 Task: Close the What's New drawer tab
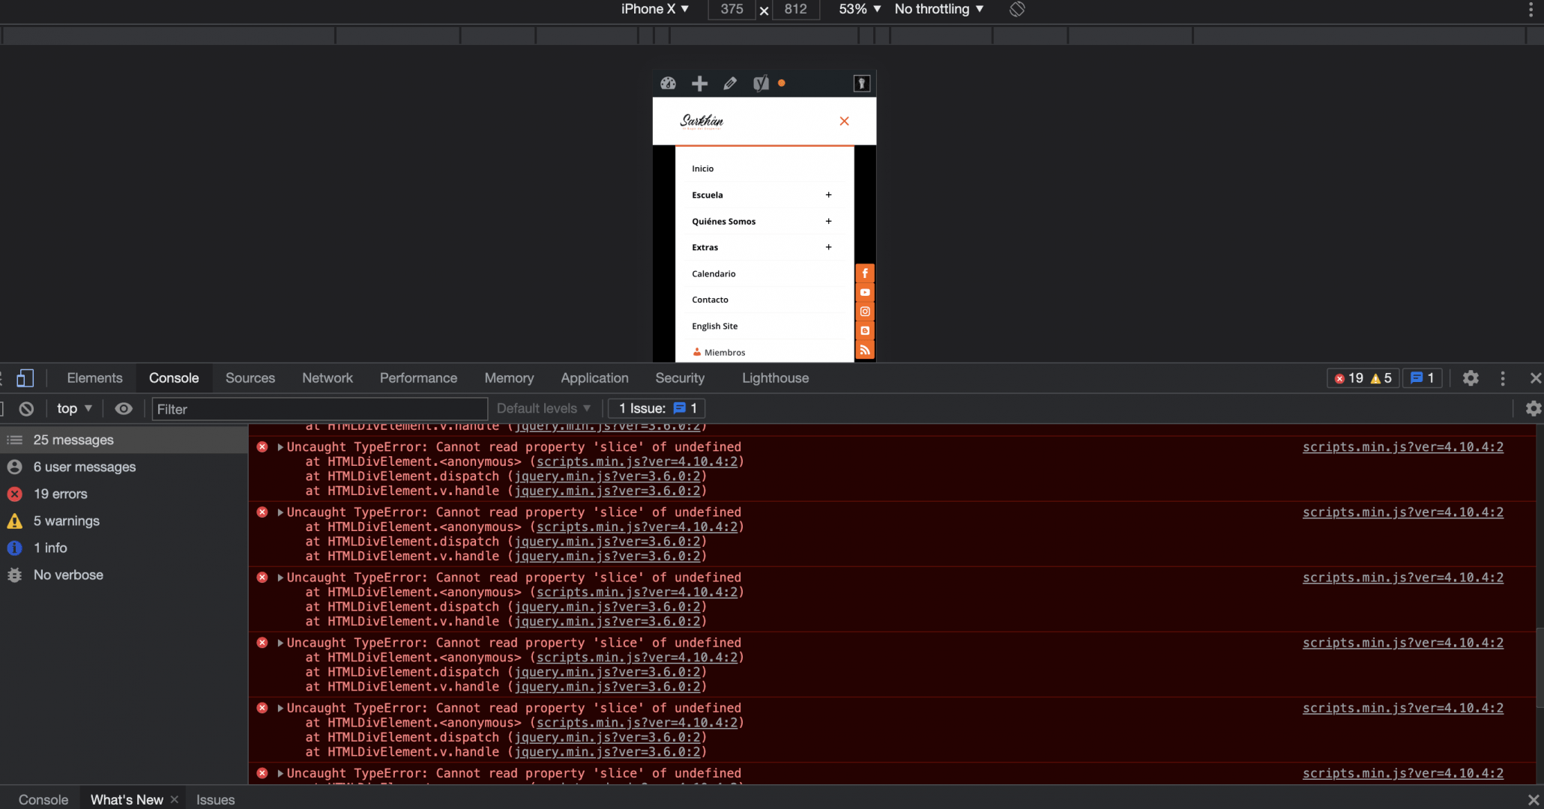[x=175, y=799]
